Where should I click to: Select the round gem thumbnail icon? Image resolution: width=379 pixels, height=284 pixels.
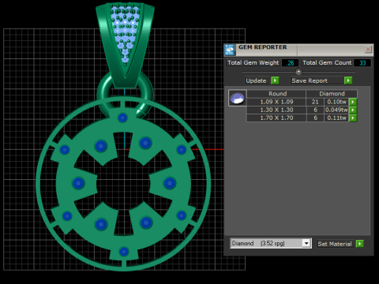(238, 98)
